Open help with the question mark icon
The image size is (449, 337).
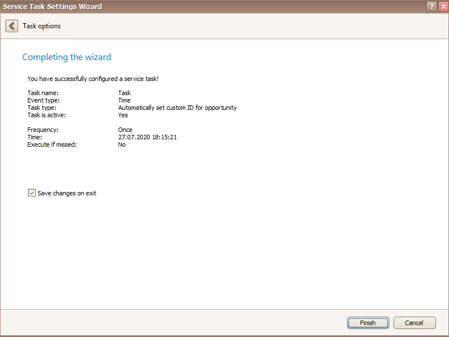(x=431, y=6)
